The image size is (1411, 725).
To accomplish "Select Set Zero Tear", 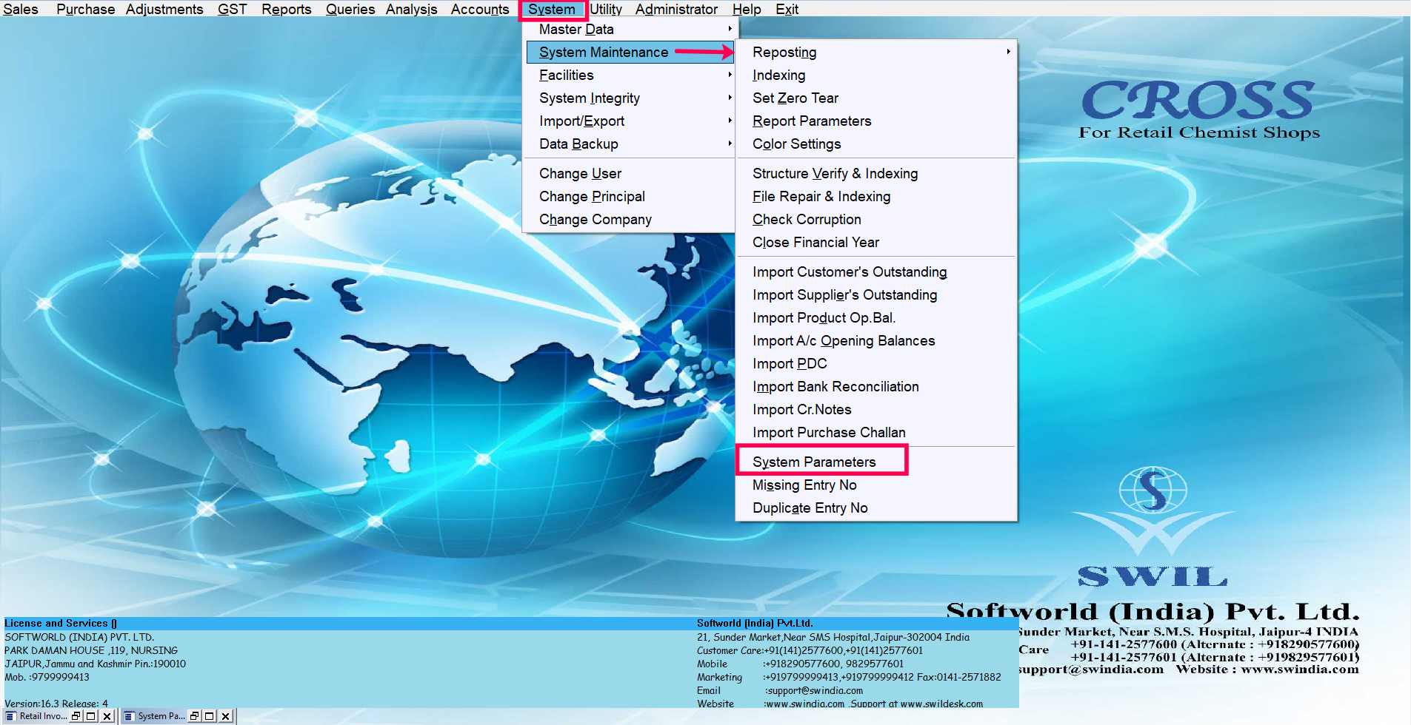I will (875, 98).
